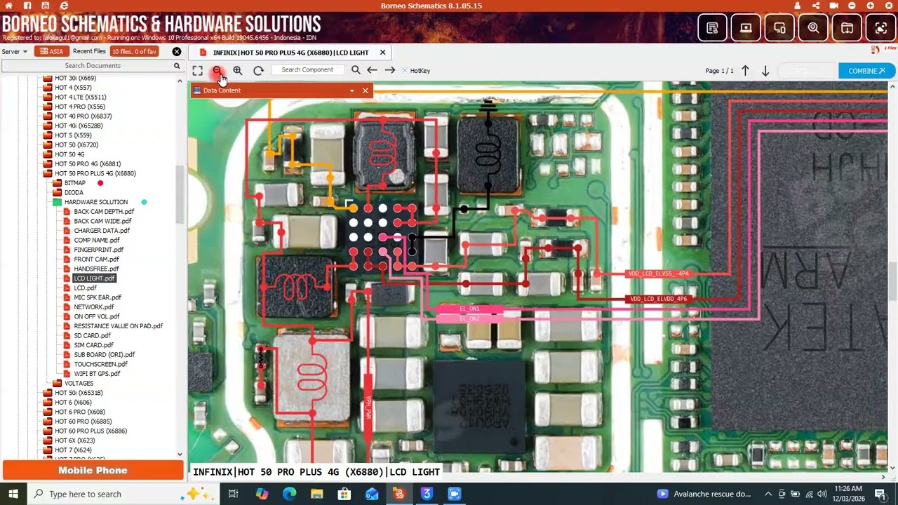Open the document list tool in the header
Screen dimensions: 898x505
(x=712, y=28)
